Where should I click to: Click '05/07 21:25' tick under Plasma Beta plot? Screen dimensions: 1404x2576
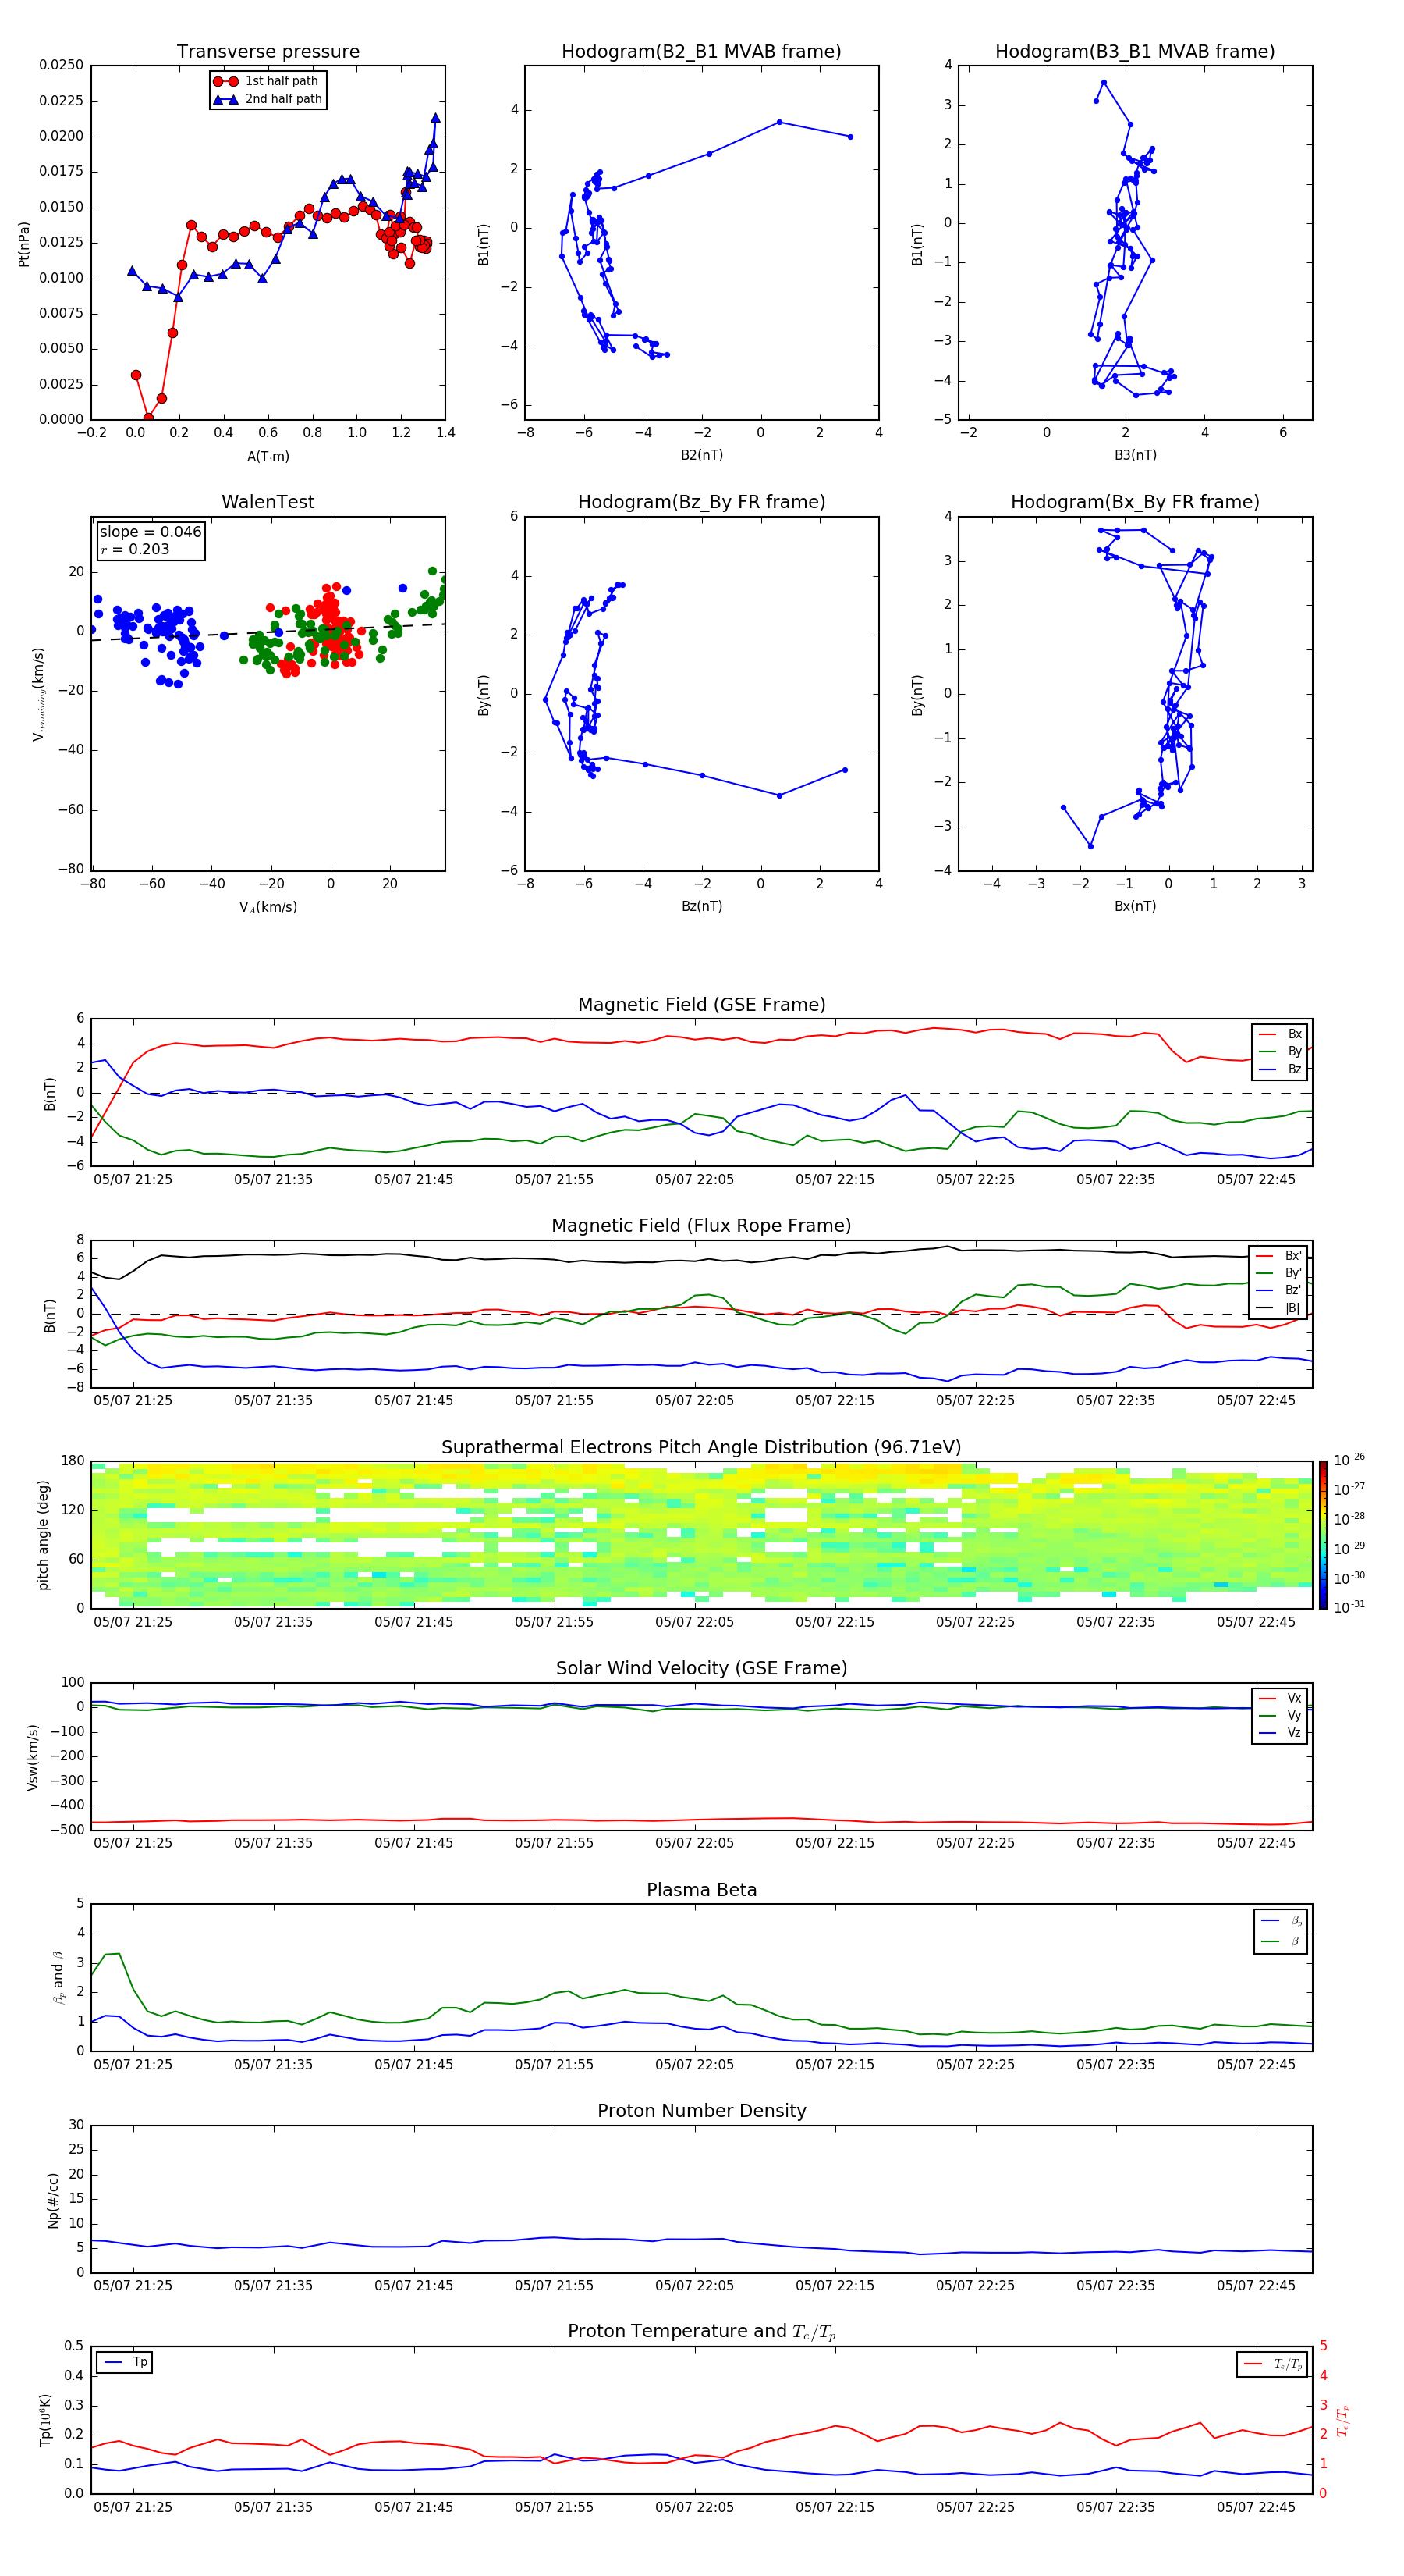(133, 2065)
